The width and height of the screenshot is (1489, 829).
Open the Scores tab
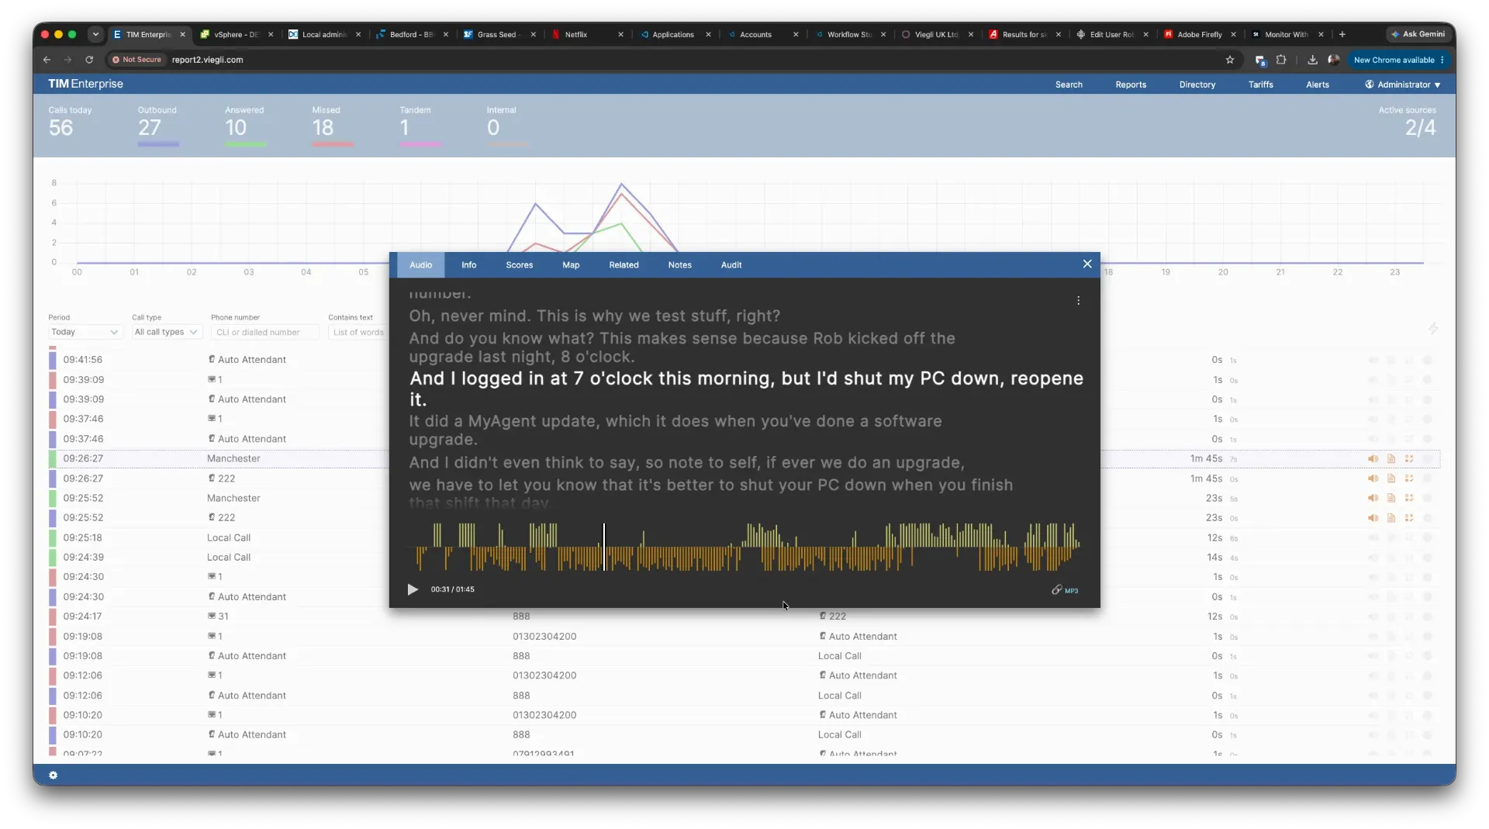[520, 265]
